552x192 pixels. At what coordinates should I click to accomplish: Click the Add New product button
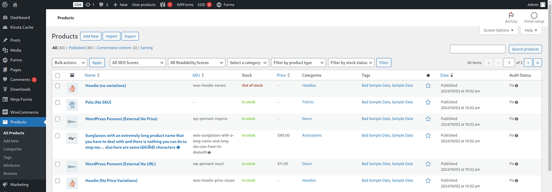tap(91, 36)
